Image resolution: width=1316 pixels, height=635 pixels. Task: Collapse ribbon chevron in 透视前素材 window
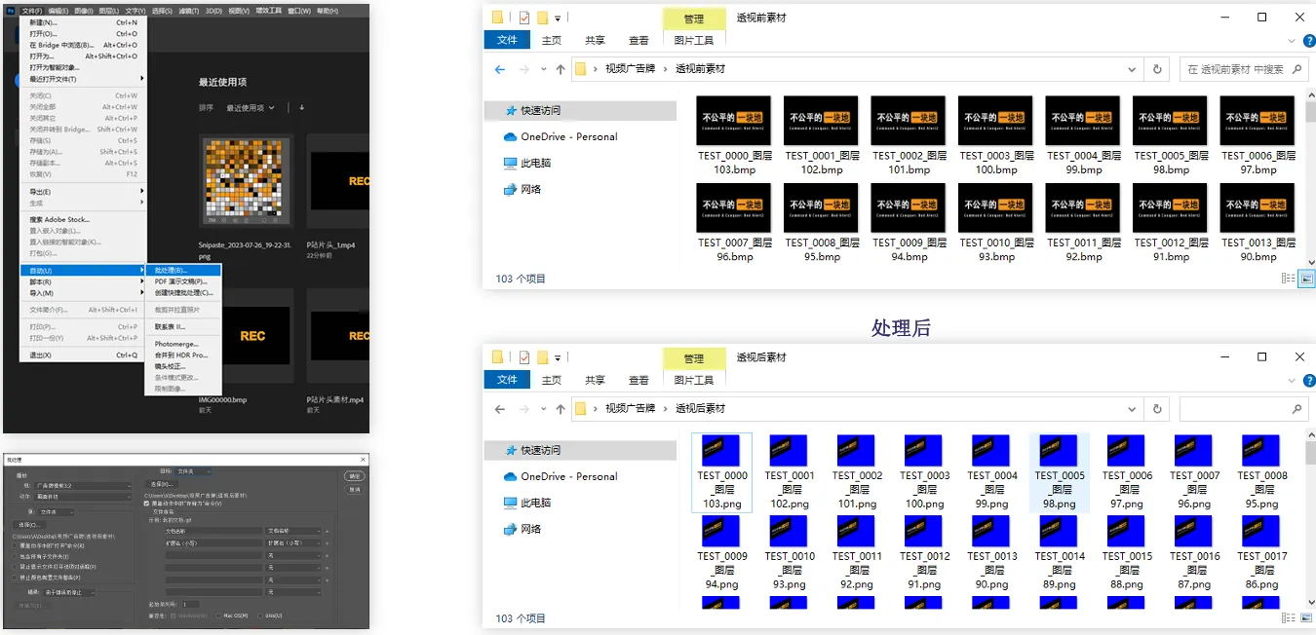coord(1291,40)
